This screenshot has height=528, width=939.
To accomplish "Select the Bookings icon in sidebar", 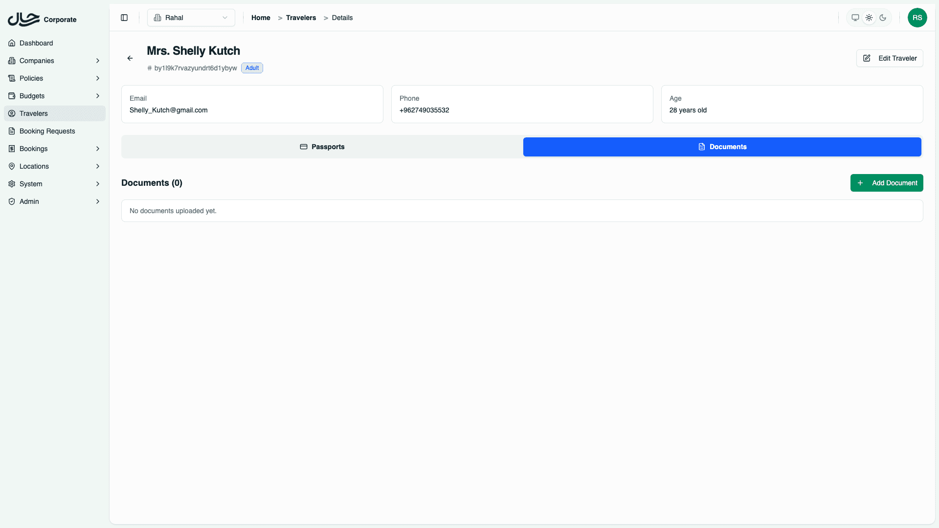I will (12, 149).
